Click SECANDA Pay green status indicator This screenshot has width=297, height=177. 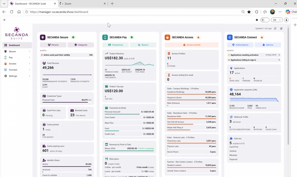pos(132,37)
